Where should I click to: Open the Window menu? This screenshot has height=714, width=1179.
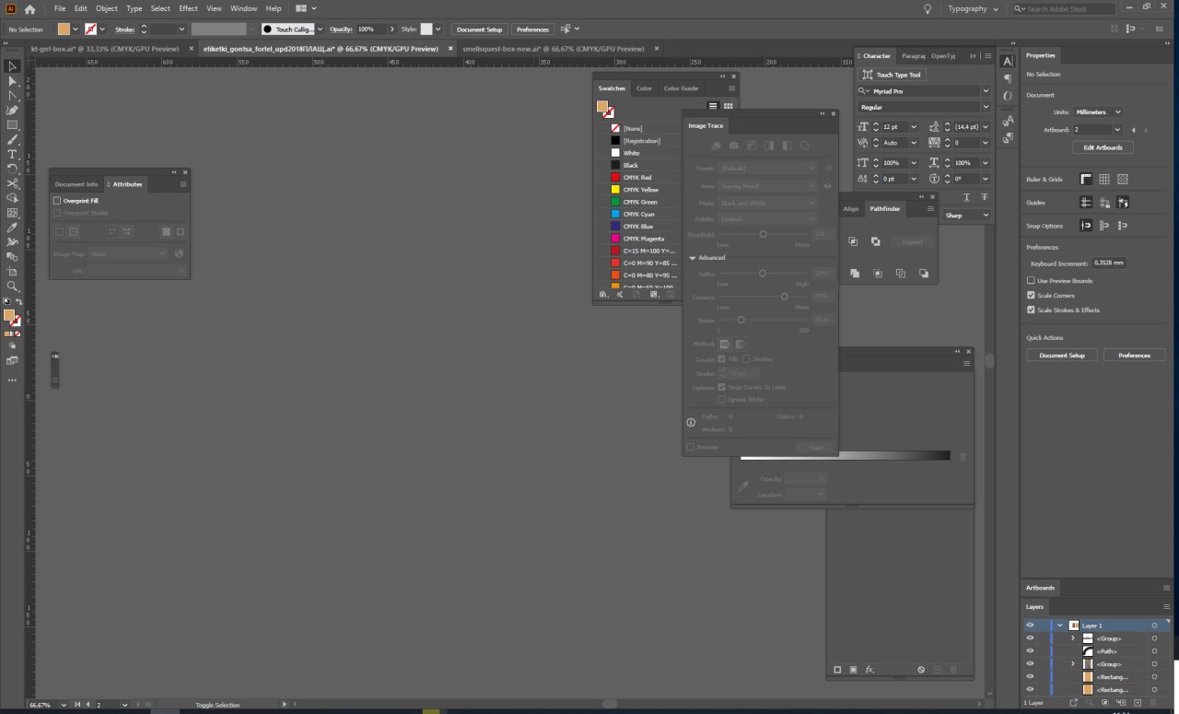coord(244,8)
